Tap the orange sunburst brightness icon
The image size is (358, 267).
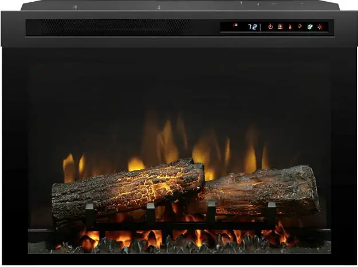point(320,26)
